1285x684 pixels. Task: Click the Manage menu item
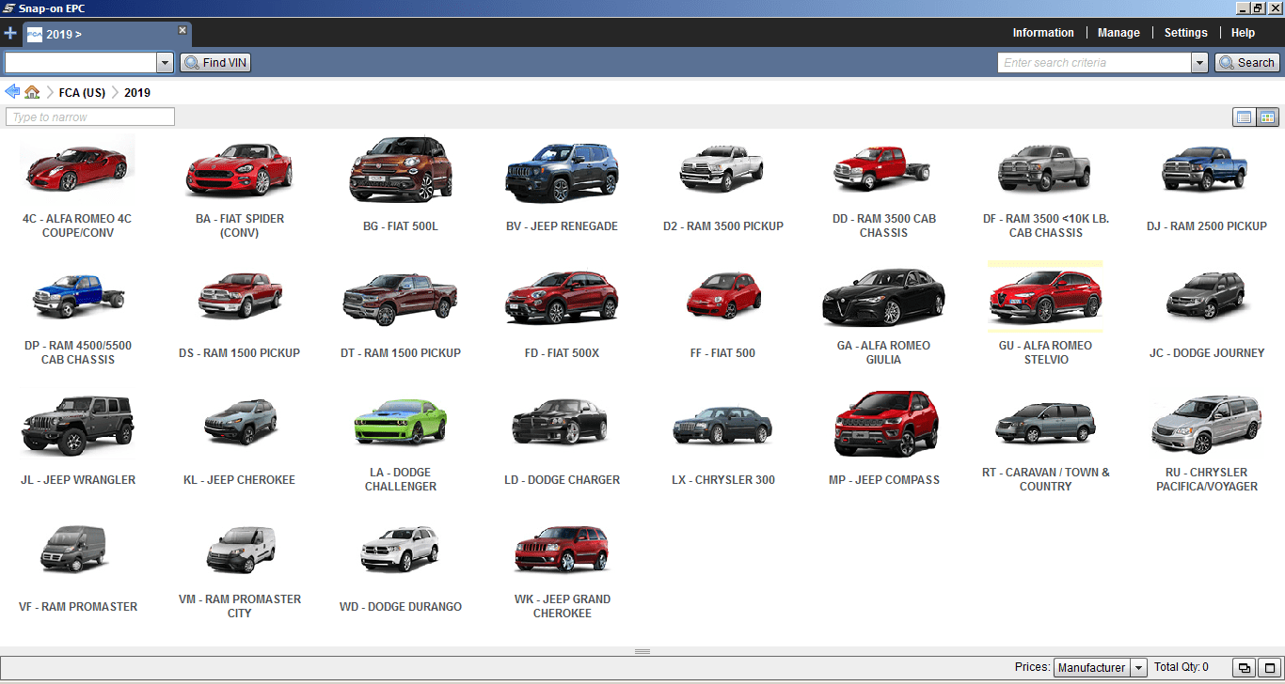(1118, 32)
